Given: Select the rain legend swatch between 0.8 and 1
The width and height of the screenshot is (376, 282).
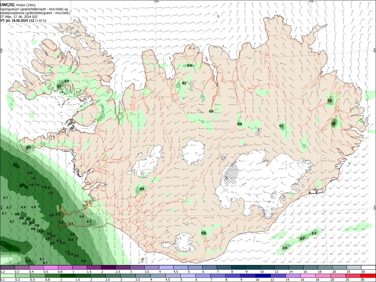Looking at the screenshot, I should pos(52,276).
